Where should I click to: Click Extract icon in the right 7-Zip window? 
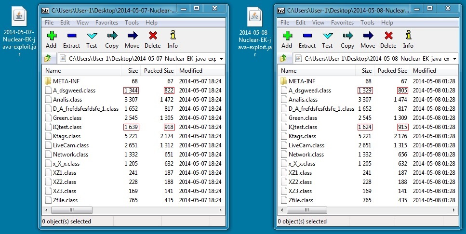(x=307, y=39)
